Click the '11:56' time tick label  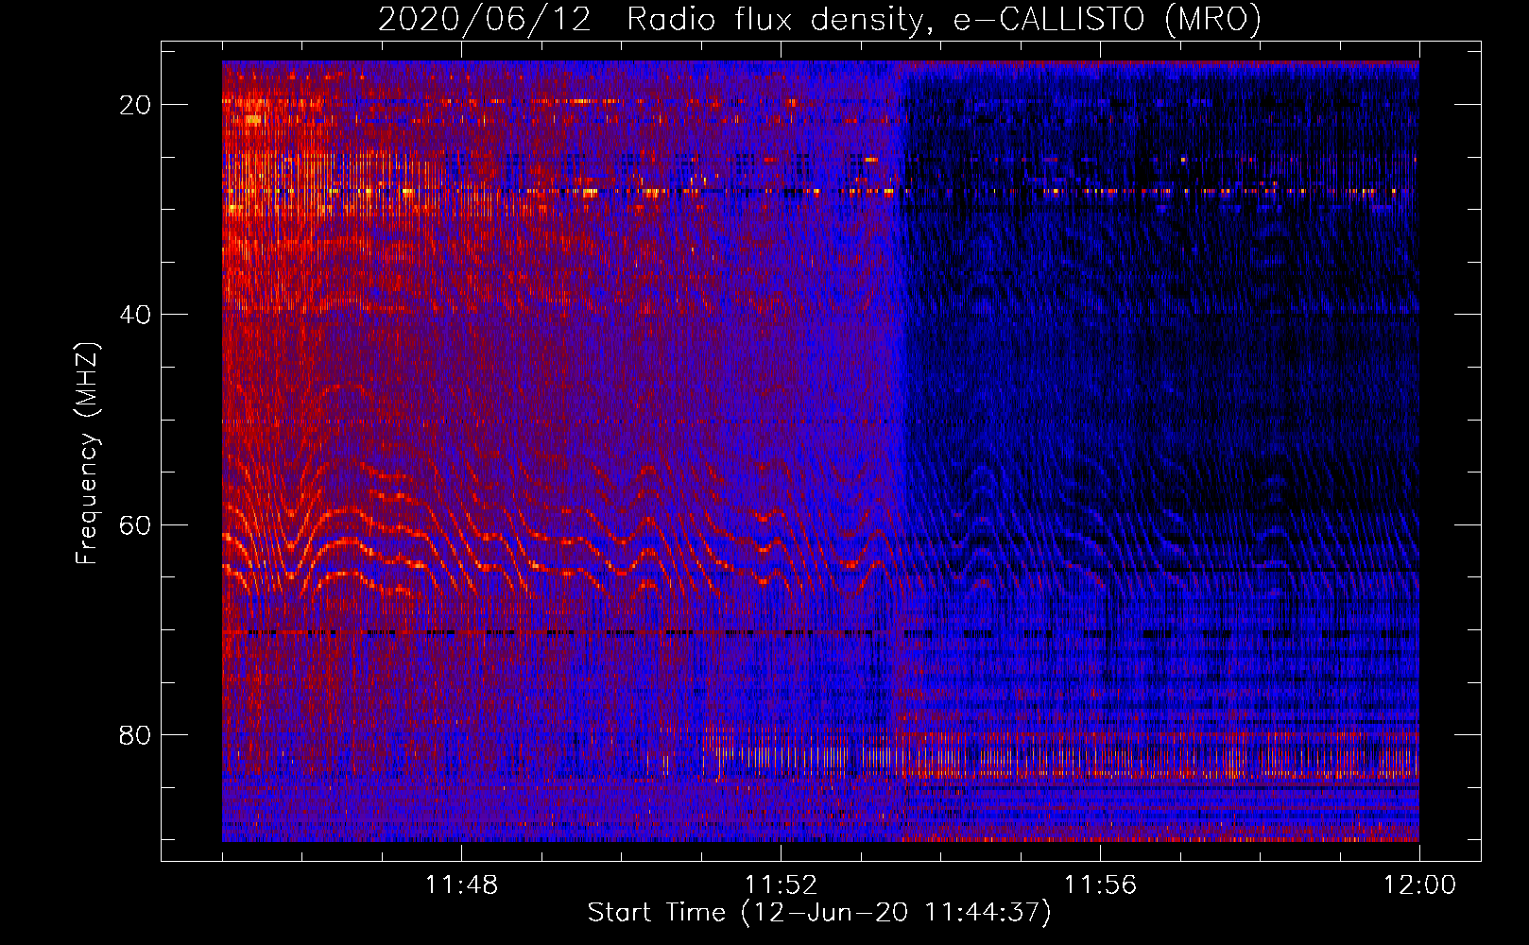[1100, 885]
